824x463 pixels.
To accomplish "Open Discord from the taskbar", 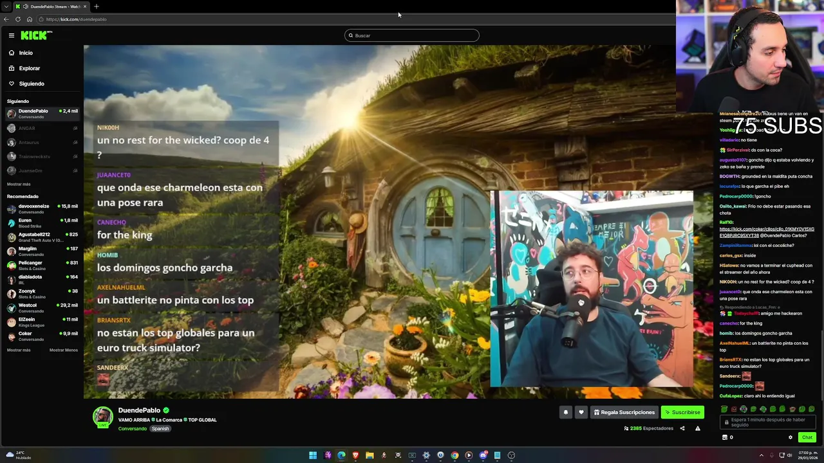I will [x=483, y=455].
